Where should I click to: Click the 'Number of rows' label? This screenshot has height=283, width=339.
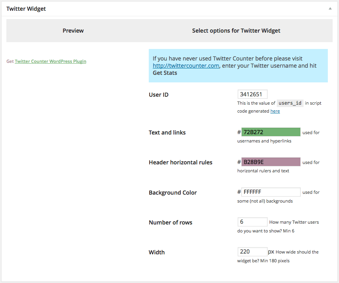[170, 222]
